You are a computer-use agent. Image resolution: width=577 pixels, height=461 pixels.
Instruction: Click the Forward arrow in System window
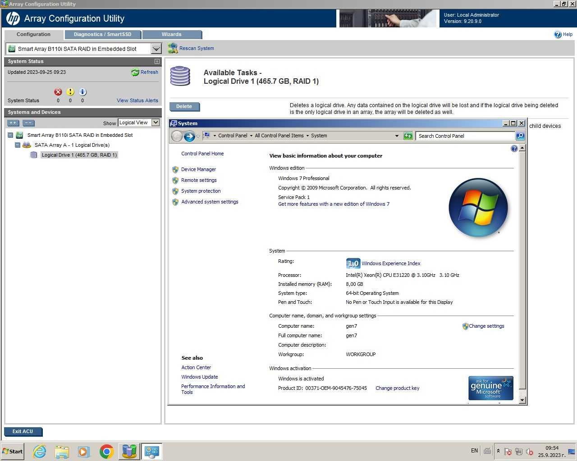coord(189,136)
